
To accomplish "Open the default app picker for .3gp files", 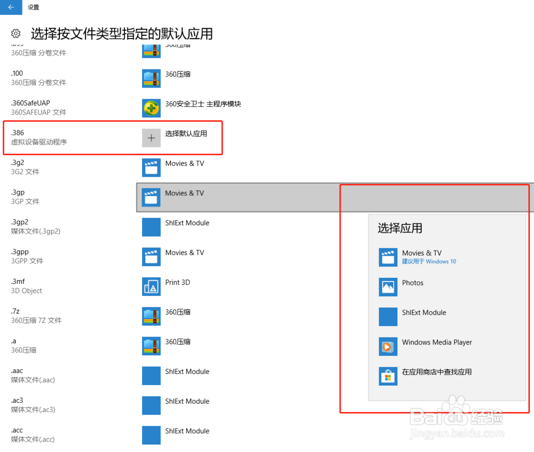I will [x=152, y=197].
